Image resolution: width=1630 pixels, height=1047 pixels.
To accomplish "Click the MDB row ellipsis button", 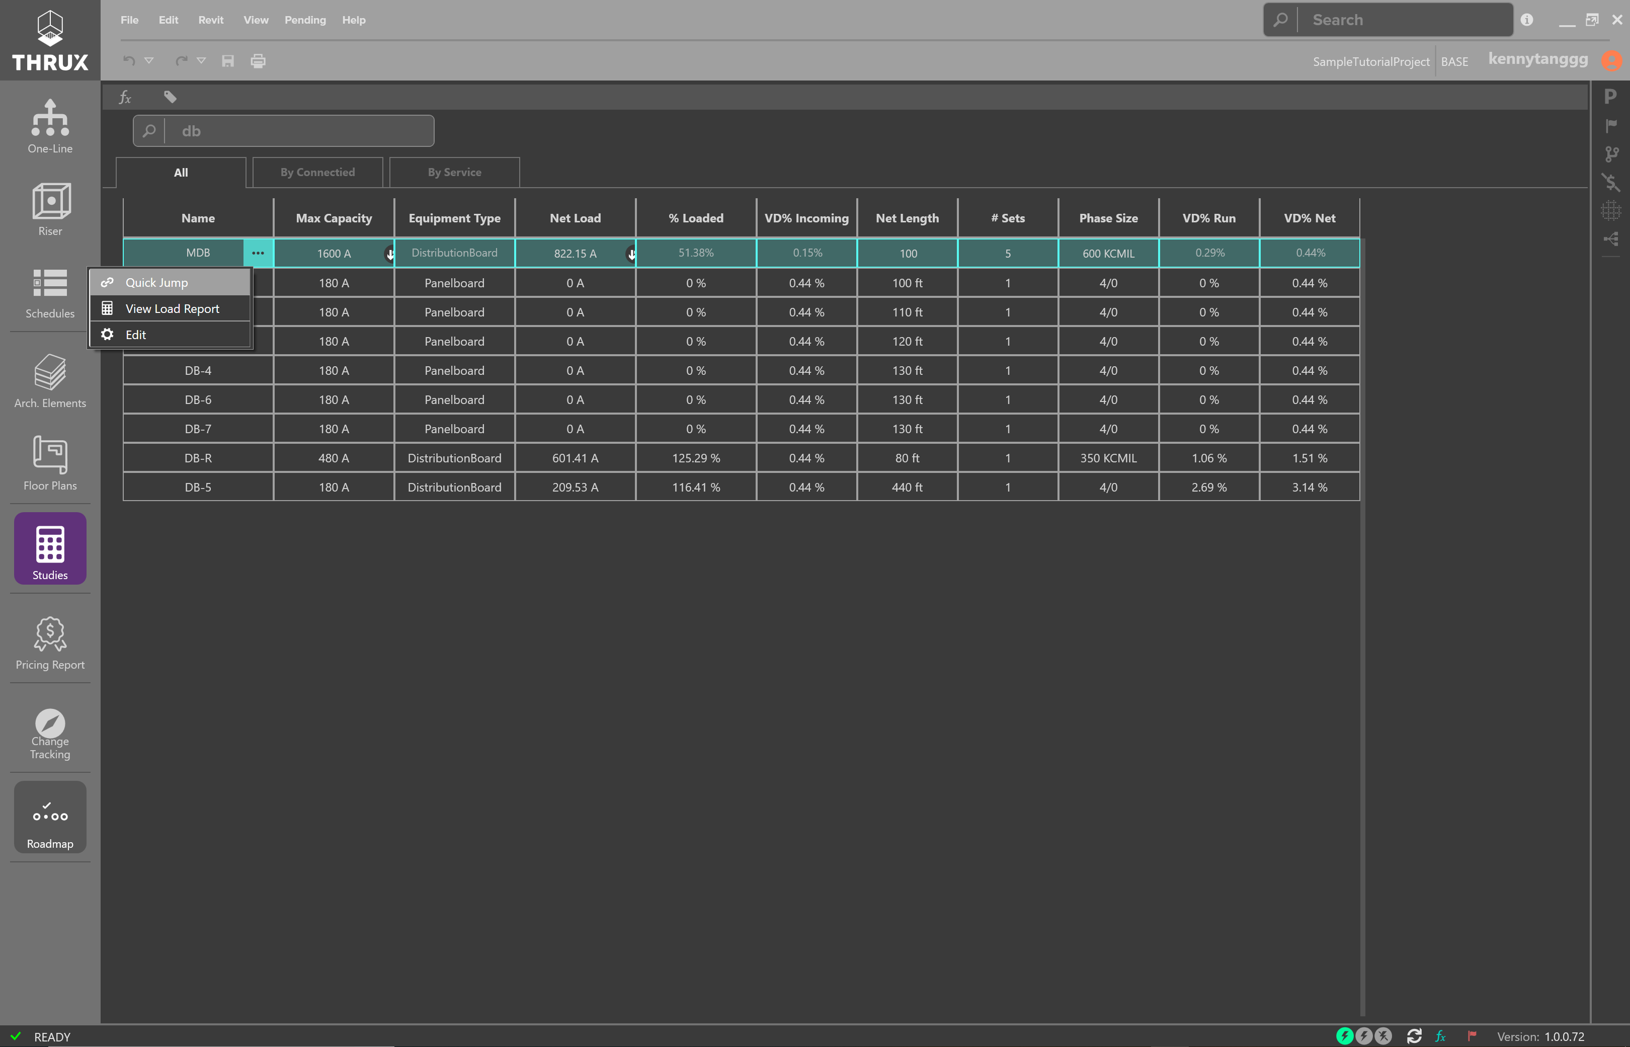I will point(258,253).
